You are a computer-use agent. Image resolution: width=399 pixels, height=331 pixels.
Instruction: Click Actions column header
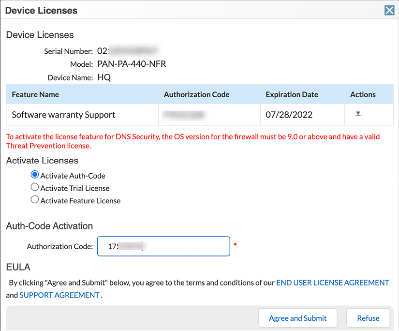click(x=369, y=94)
